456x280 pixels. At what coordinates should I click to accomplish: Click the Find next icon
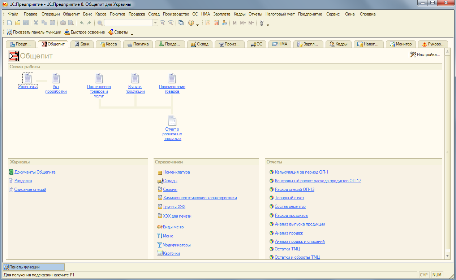click(x=163, y=23)
